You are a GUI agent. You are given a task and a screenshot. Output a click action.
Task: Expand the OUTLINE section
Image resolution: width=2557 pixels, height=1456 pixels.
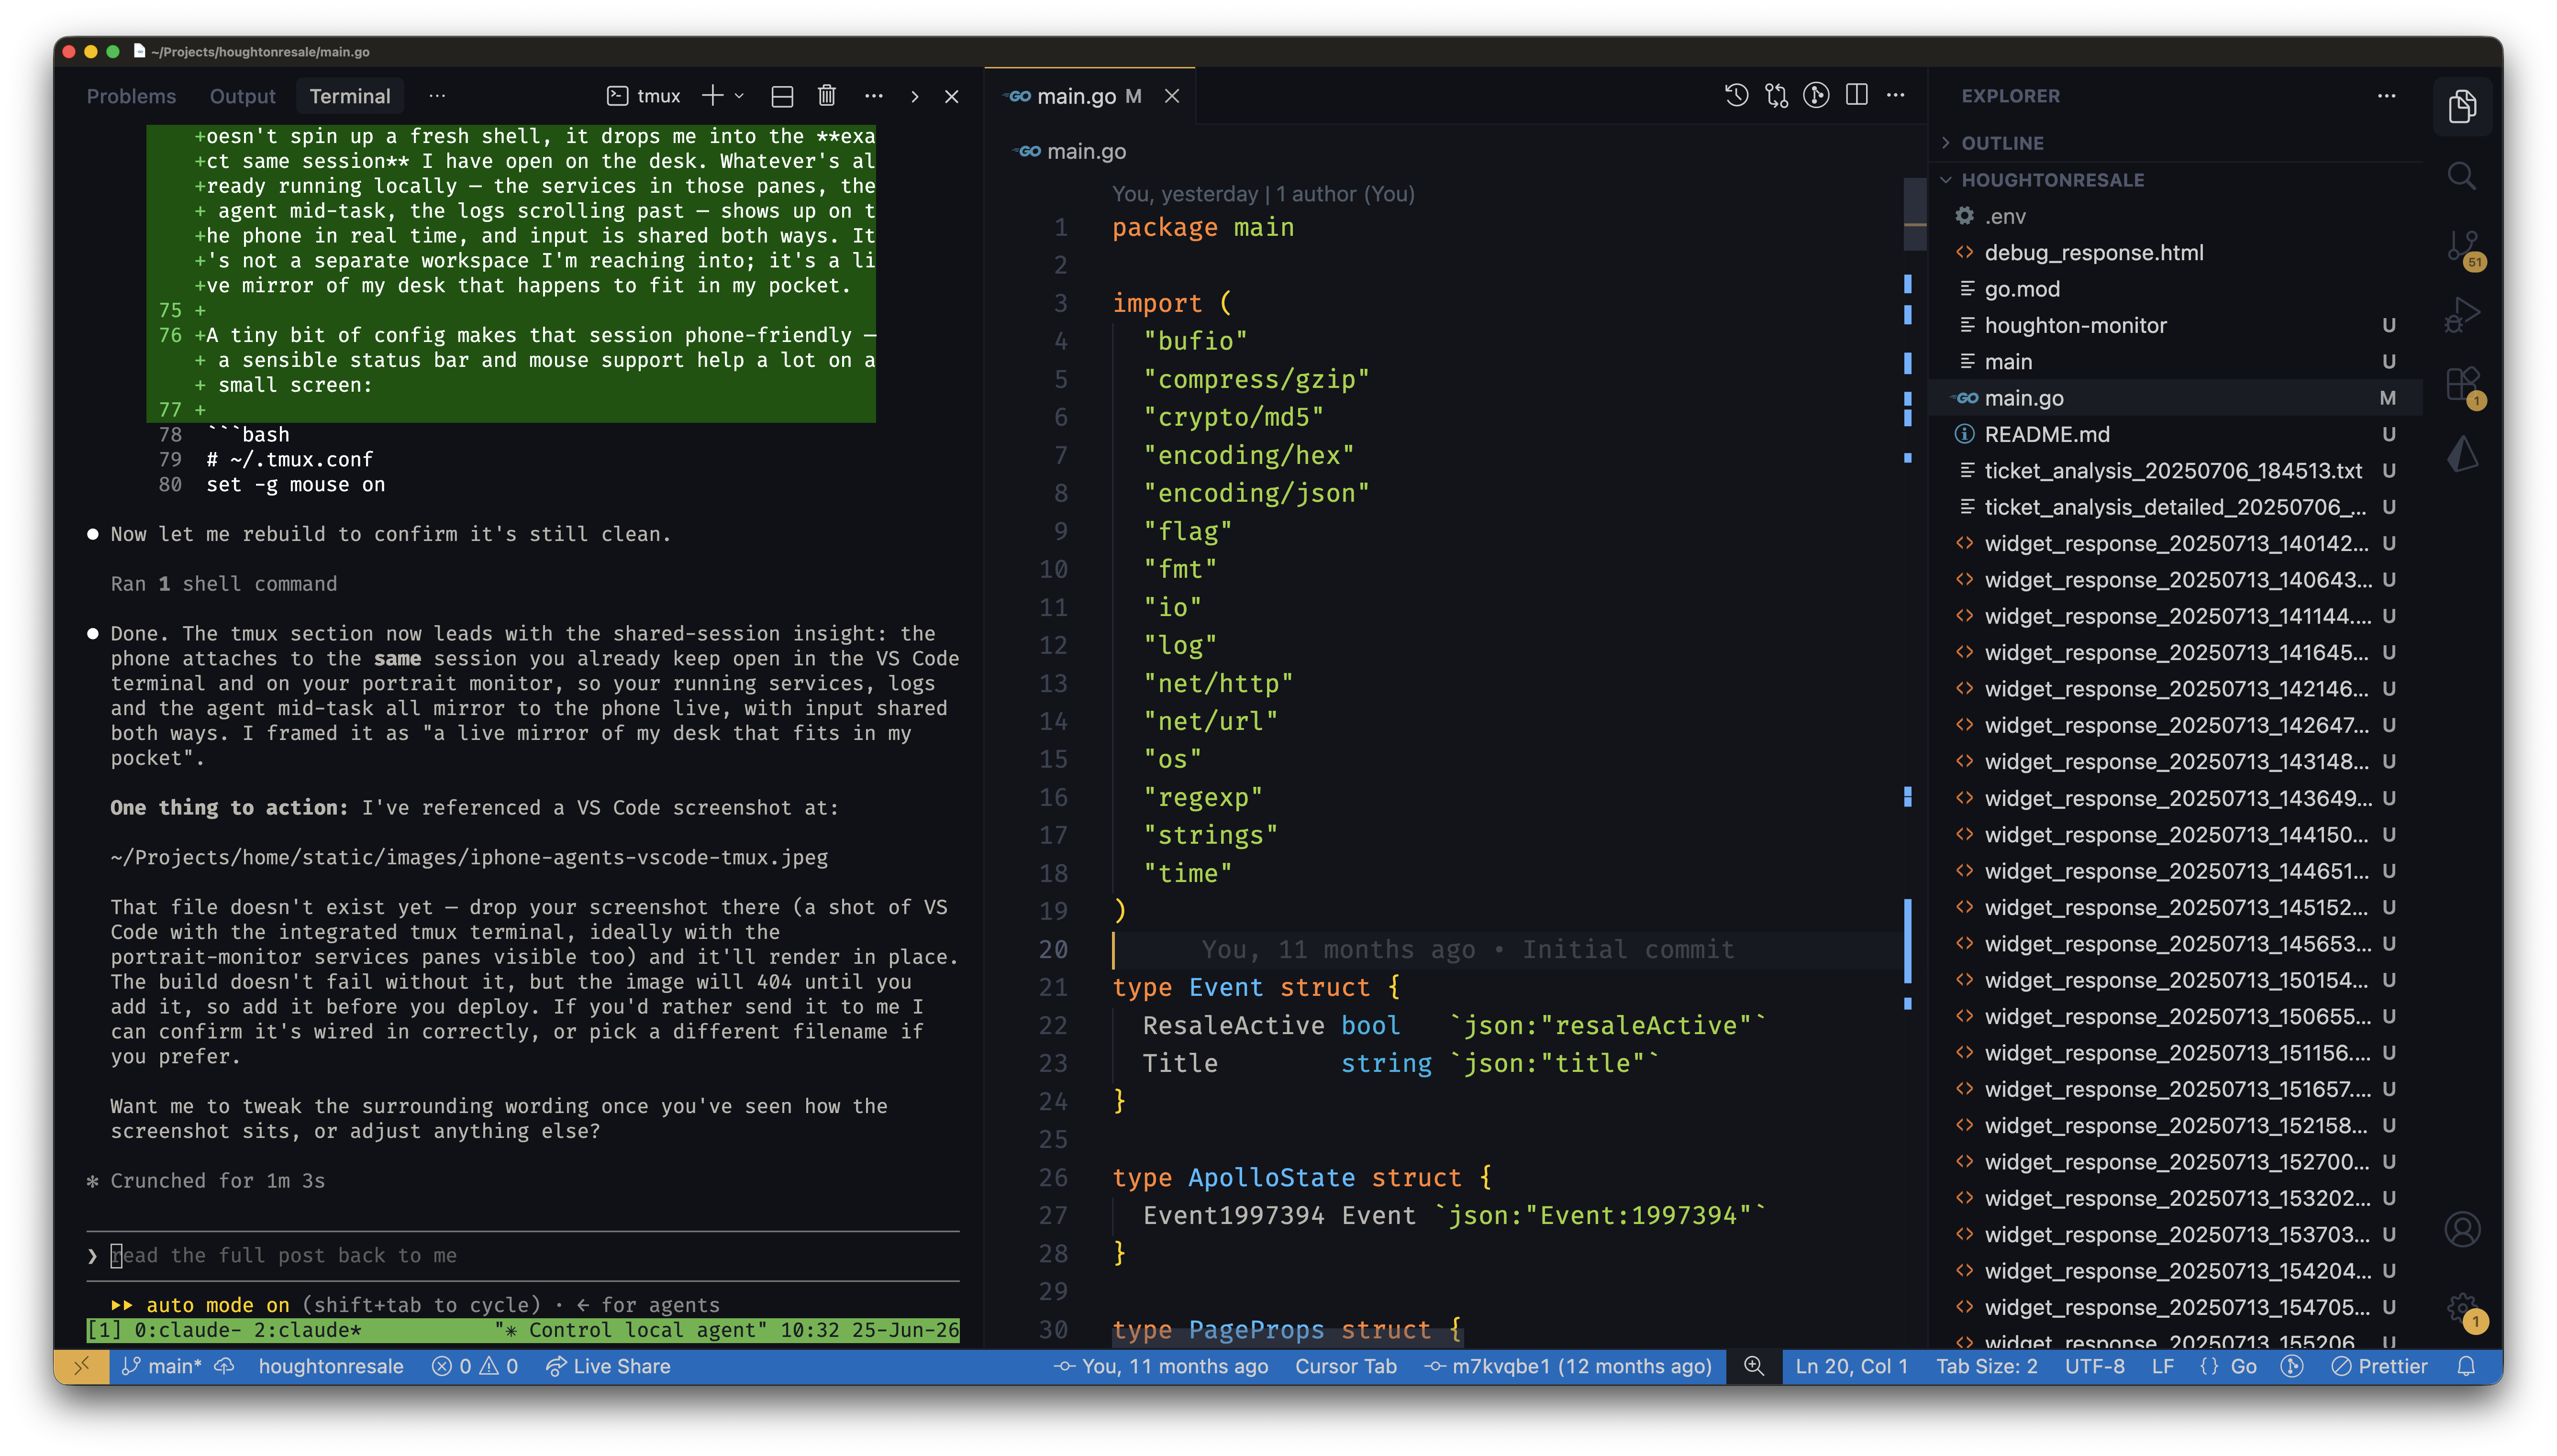coord(2002,143)
